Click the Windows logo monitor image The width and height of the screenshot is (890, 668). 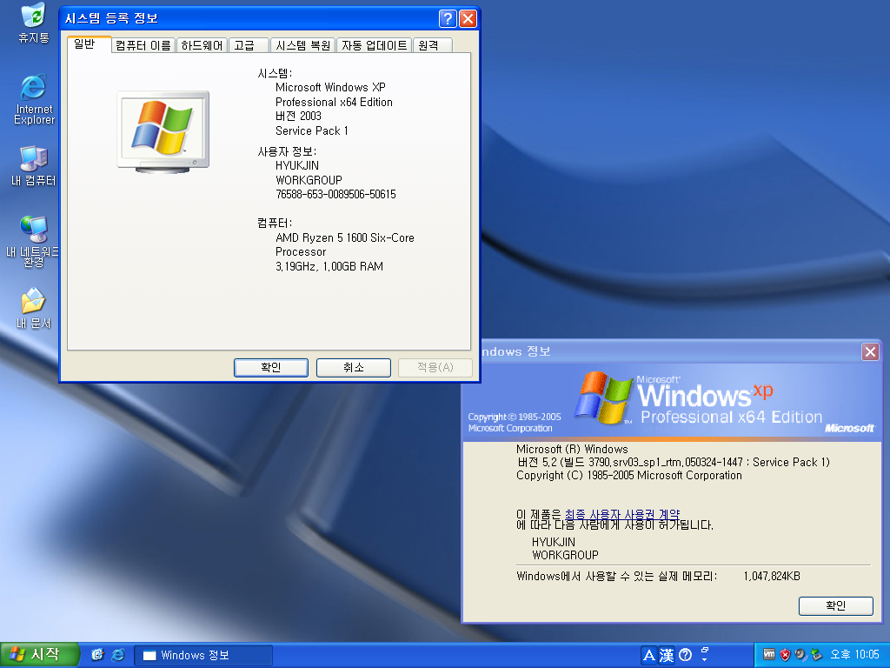pyautogui.click(x=163, y=132)
